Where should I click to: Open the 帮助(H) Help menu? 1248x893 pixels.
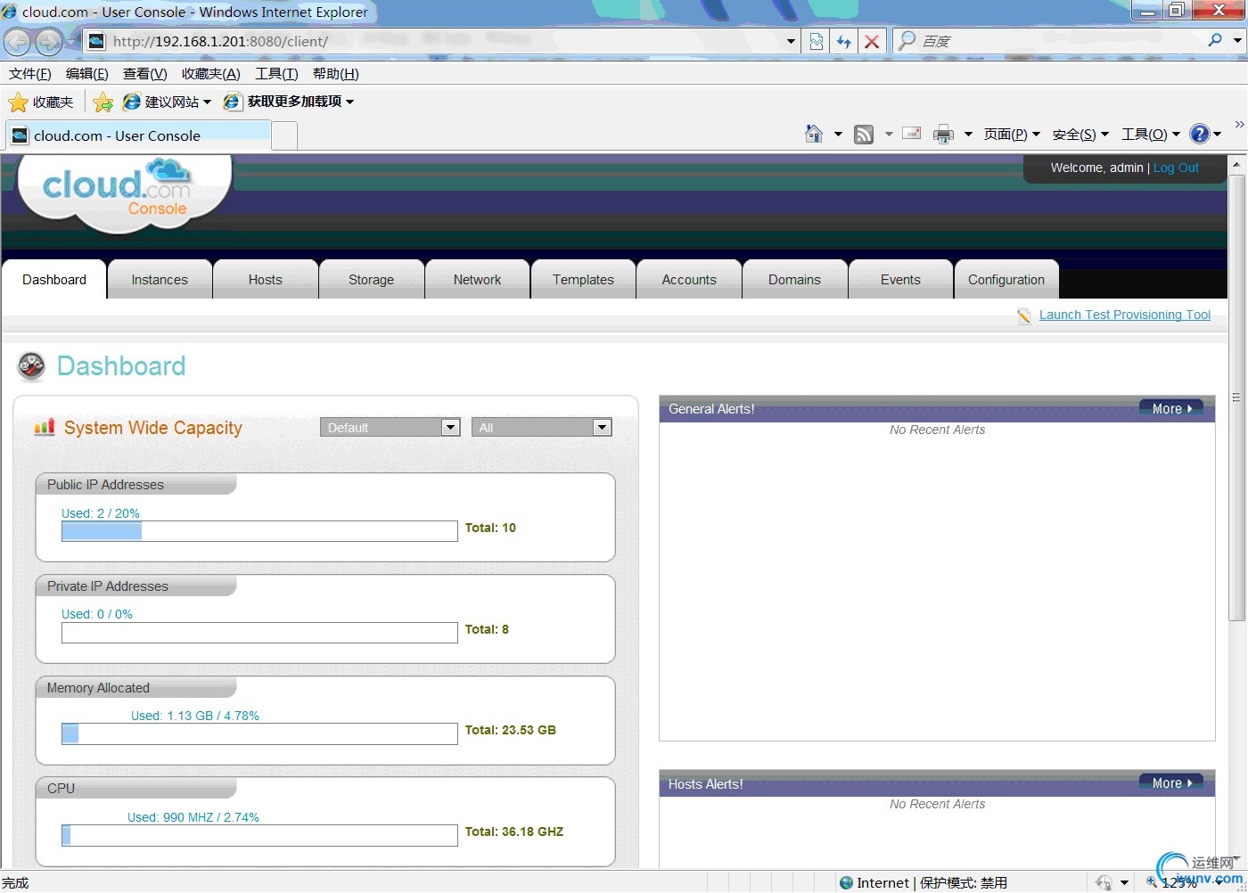pyautogui.click(x=335, y=74)
